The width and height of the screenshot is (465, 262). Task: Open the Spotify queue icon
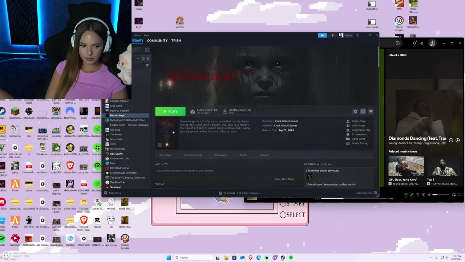click(418, 195)
